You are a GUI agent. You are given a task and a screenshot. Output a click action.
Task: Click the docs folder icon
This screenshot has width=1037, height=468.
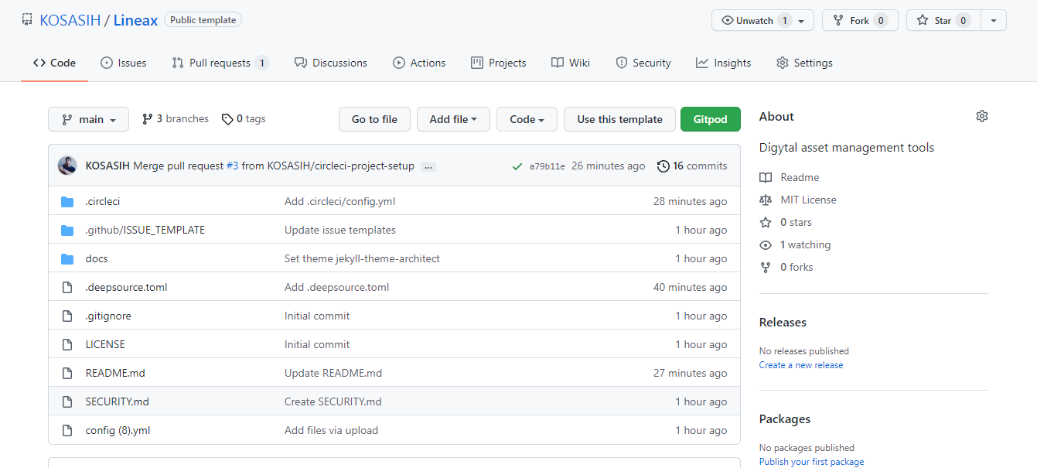point(67,258)
